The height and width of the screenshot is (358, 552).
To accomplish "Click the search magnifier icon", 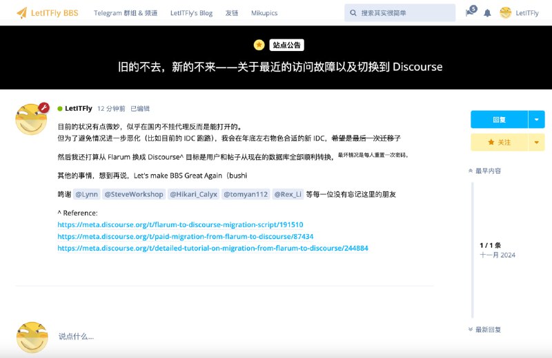I will pos(353,13).
